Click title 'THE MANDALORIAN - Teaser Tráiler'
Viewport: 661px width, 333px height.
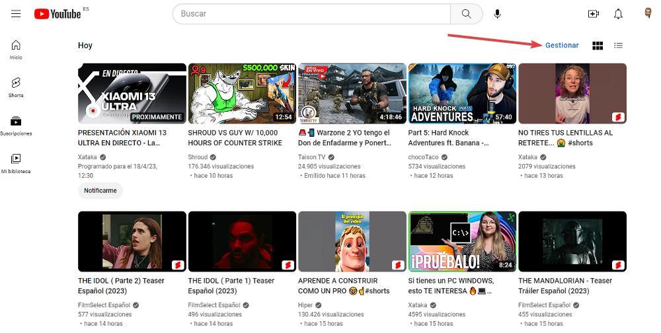click(x=565, y=286)
